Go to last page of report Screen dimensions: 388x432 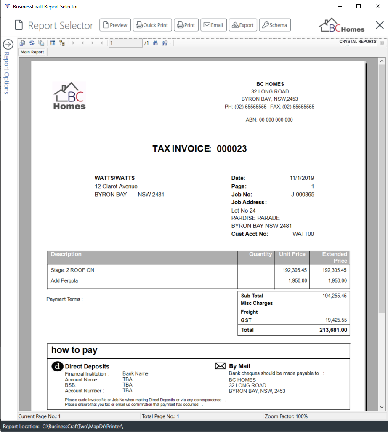point(102,43)
